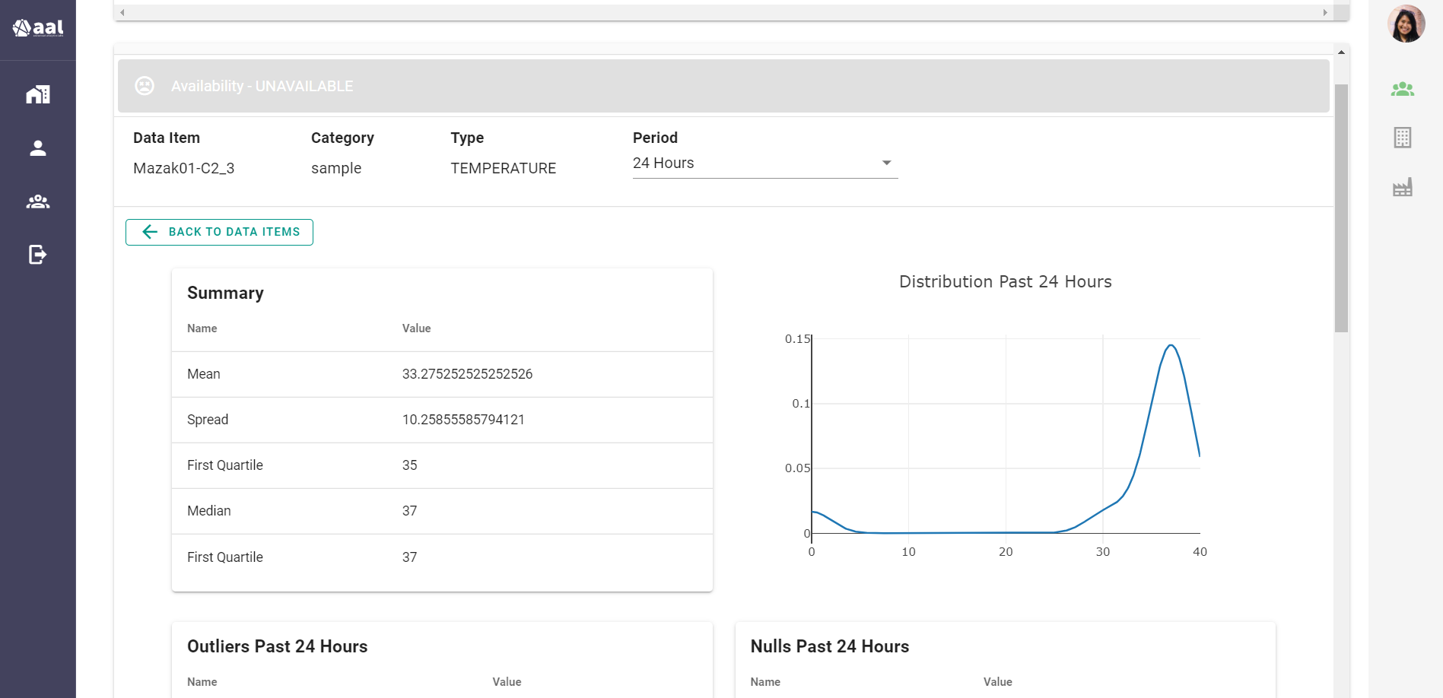Screen dimensions: 1443x698
Task: Click the Outliers Past 24 Hours heading
Action: tap(277, 646)
